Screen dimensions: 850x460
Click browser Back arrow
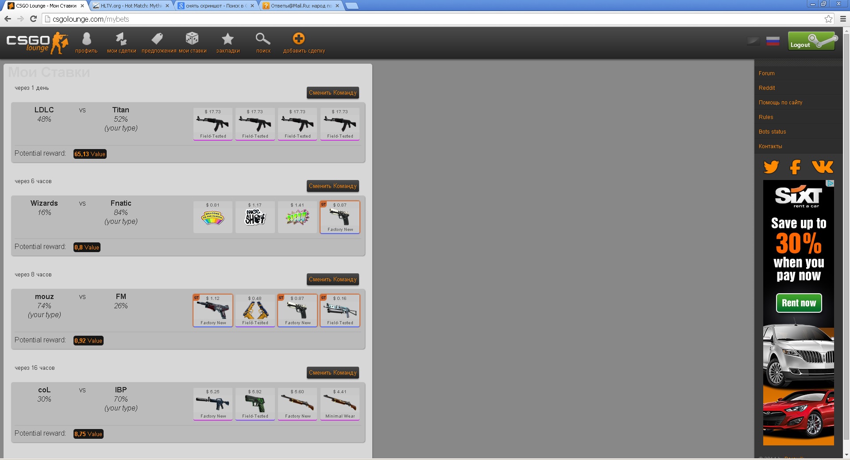point(8,19)
